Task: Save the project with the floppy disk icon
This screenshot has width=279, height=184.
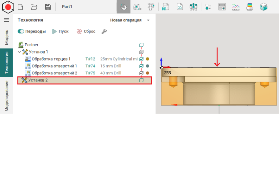Action: click(x=48, y=7)
